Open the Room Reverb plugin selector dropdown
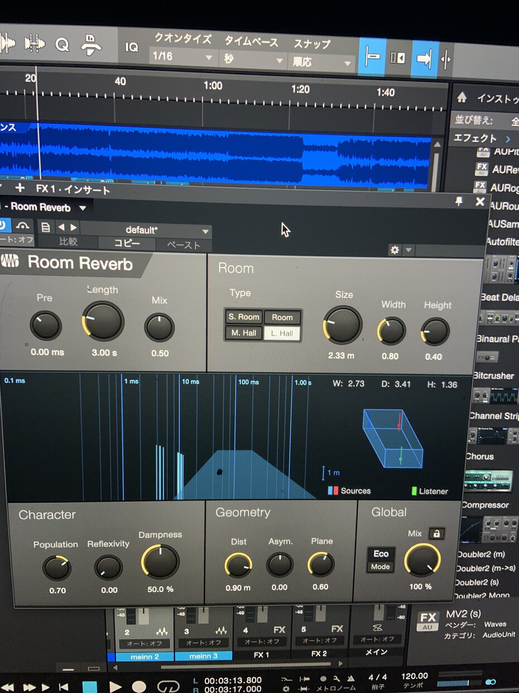The image size is (519, 693). pyautogui.click(x=83, y=208)
